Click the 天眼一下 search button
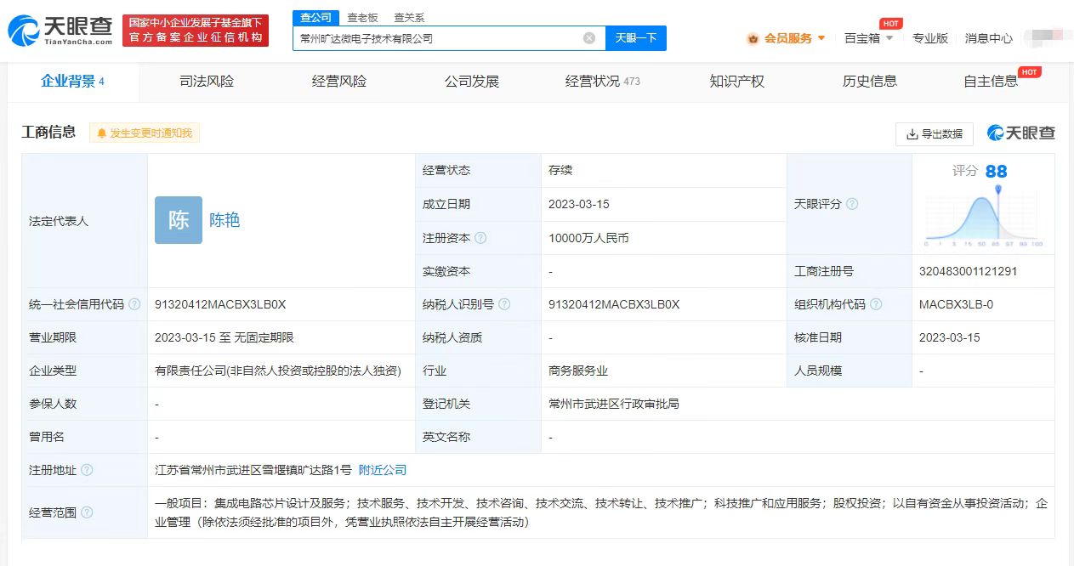 point(635,37)
